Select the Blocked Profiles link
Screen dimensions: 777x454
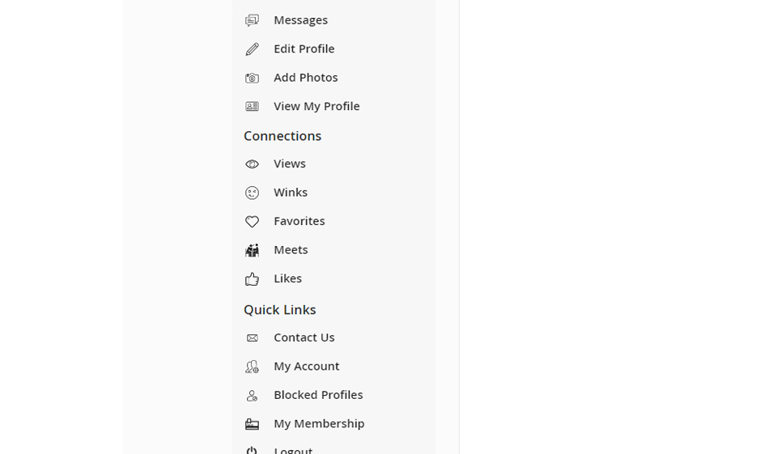pyautogui.click(x=317, y=395)
